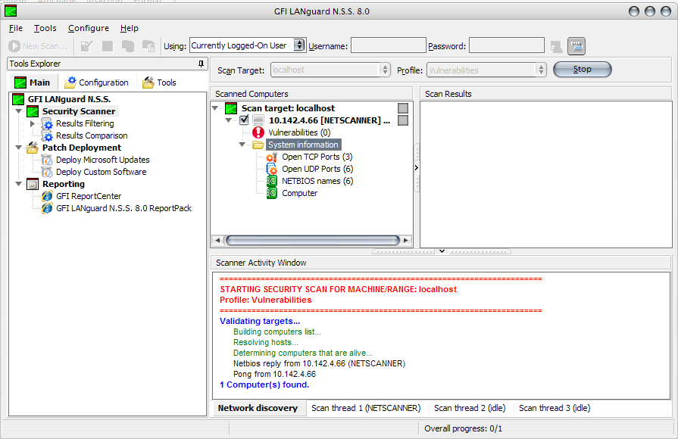Switch to the Configuration tab

click(x=96, y=82)
